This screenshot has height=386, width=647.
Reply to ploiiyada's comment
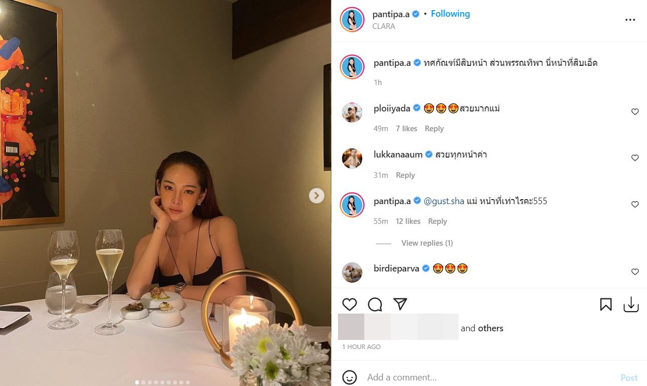[x=434, y=129]
